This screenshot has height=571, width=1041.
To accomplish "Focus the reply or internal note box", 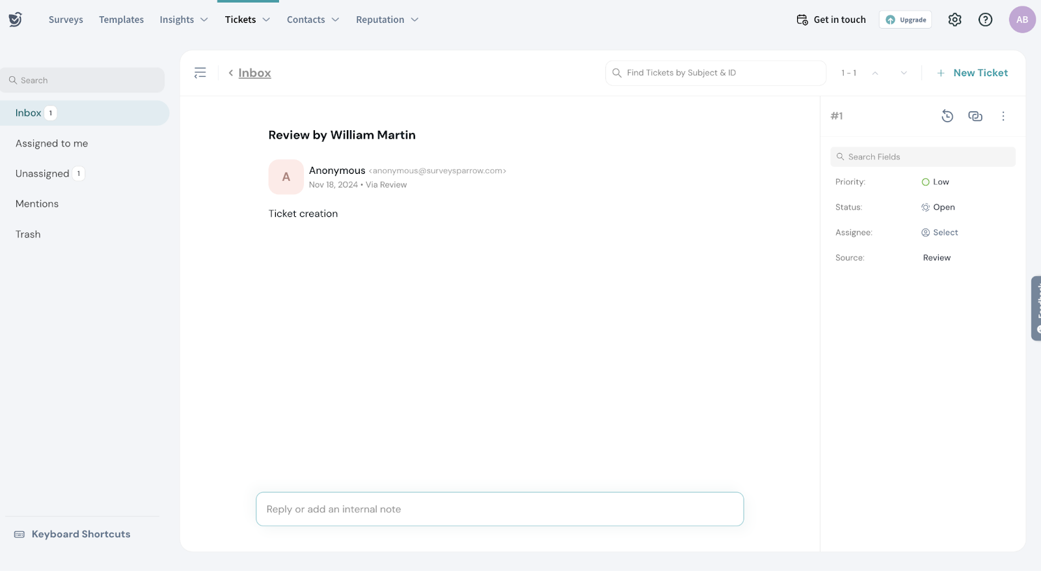I will tap(499, 509).
